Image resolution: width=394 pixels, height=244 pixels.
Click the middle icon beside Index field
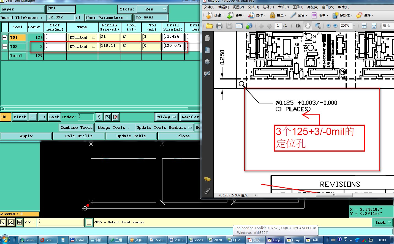coord(107,117)
